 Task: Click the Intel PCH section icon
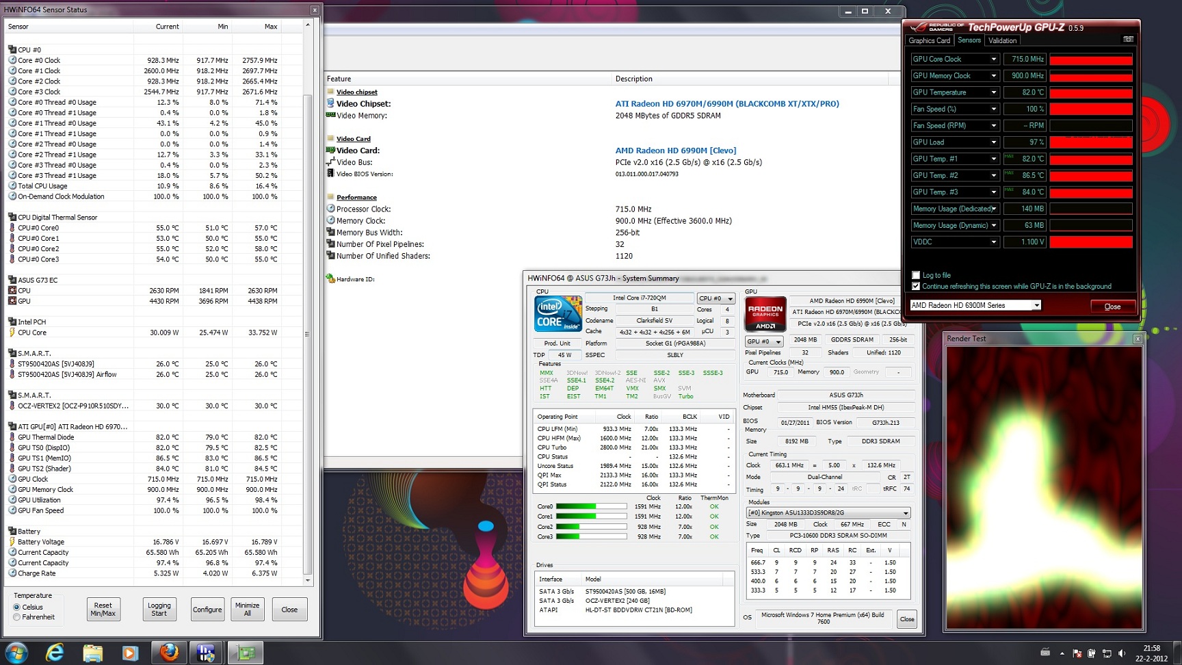tap(12, 322)
